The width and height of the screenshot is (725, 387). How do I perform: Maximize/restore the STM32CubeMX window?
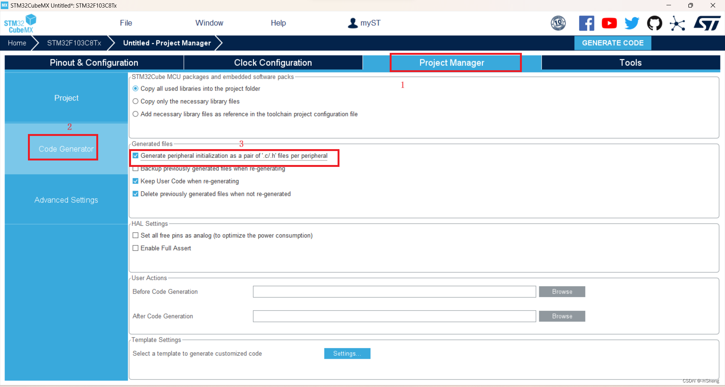pyautogui.click(x=690, y=5)
